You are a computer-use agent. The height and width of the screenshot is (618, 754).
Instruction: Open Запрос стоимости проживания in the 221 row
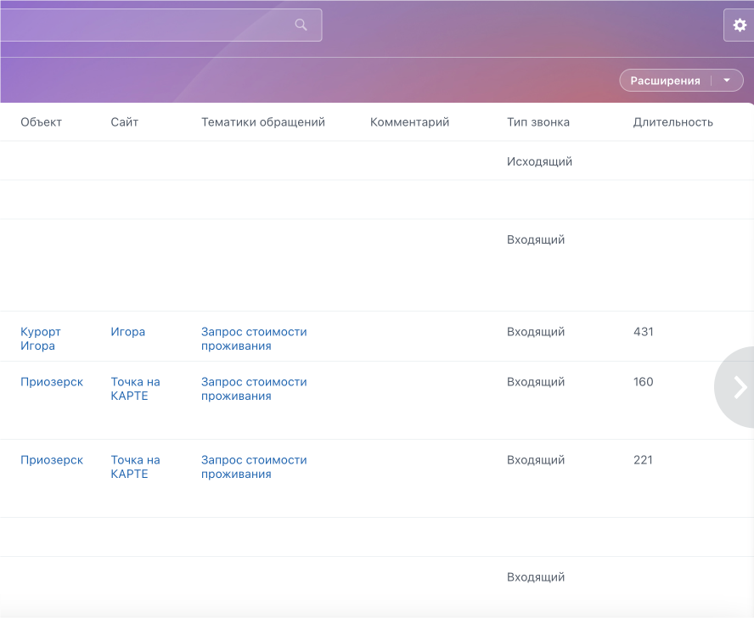click(254, 467)
